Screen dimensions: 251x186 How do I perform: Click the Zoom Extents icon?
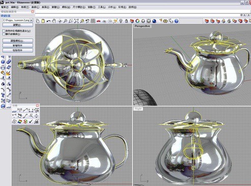pyautogui.click(x=76, y=21)
